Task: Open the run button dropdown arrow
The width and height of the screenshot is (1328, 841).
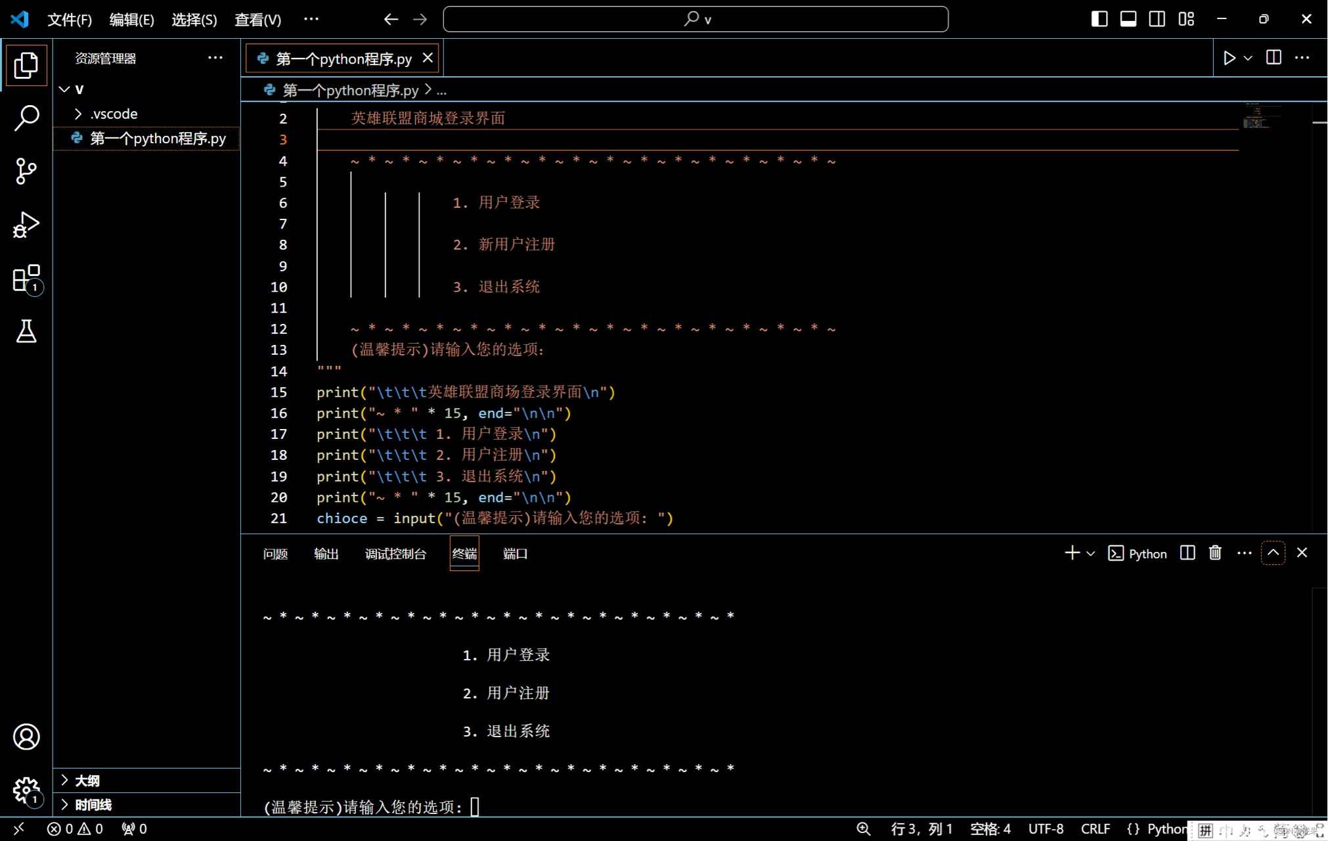Action: (x=1248, y=58)
